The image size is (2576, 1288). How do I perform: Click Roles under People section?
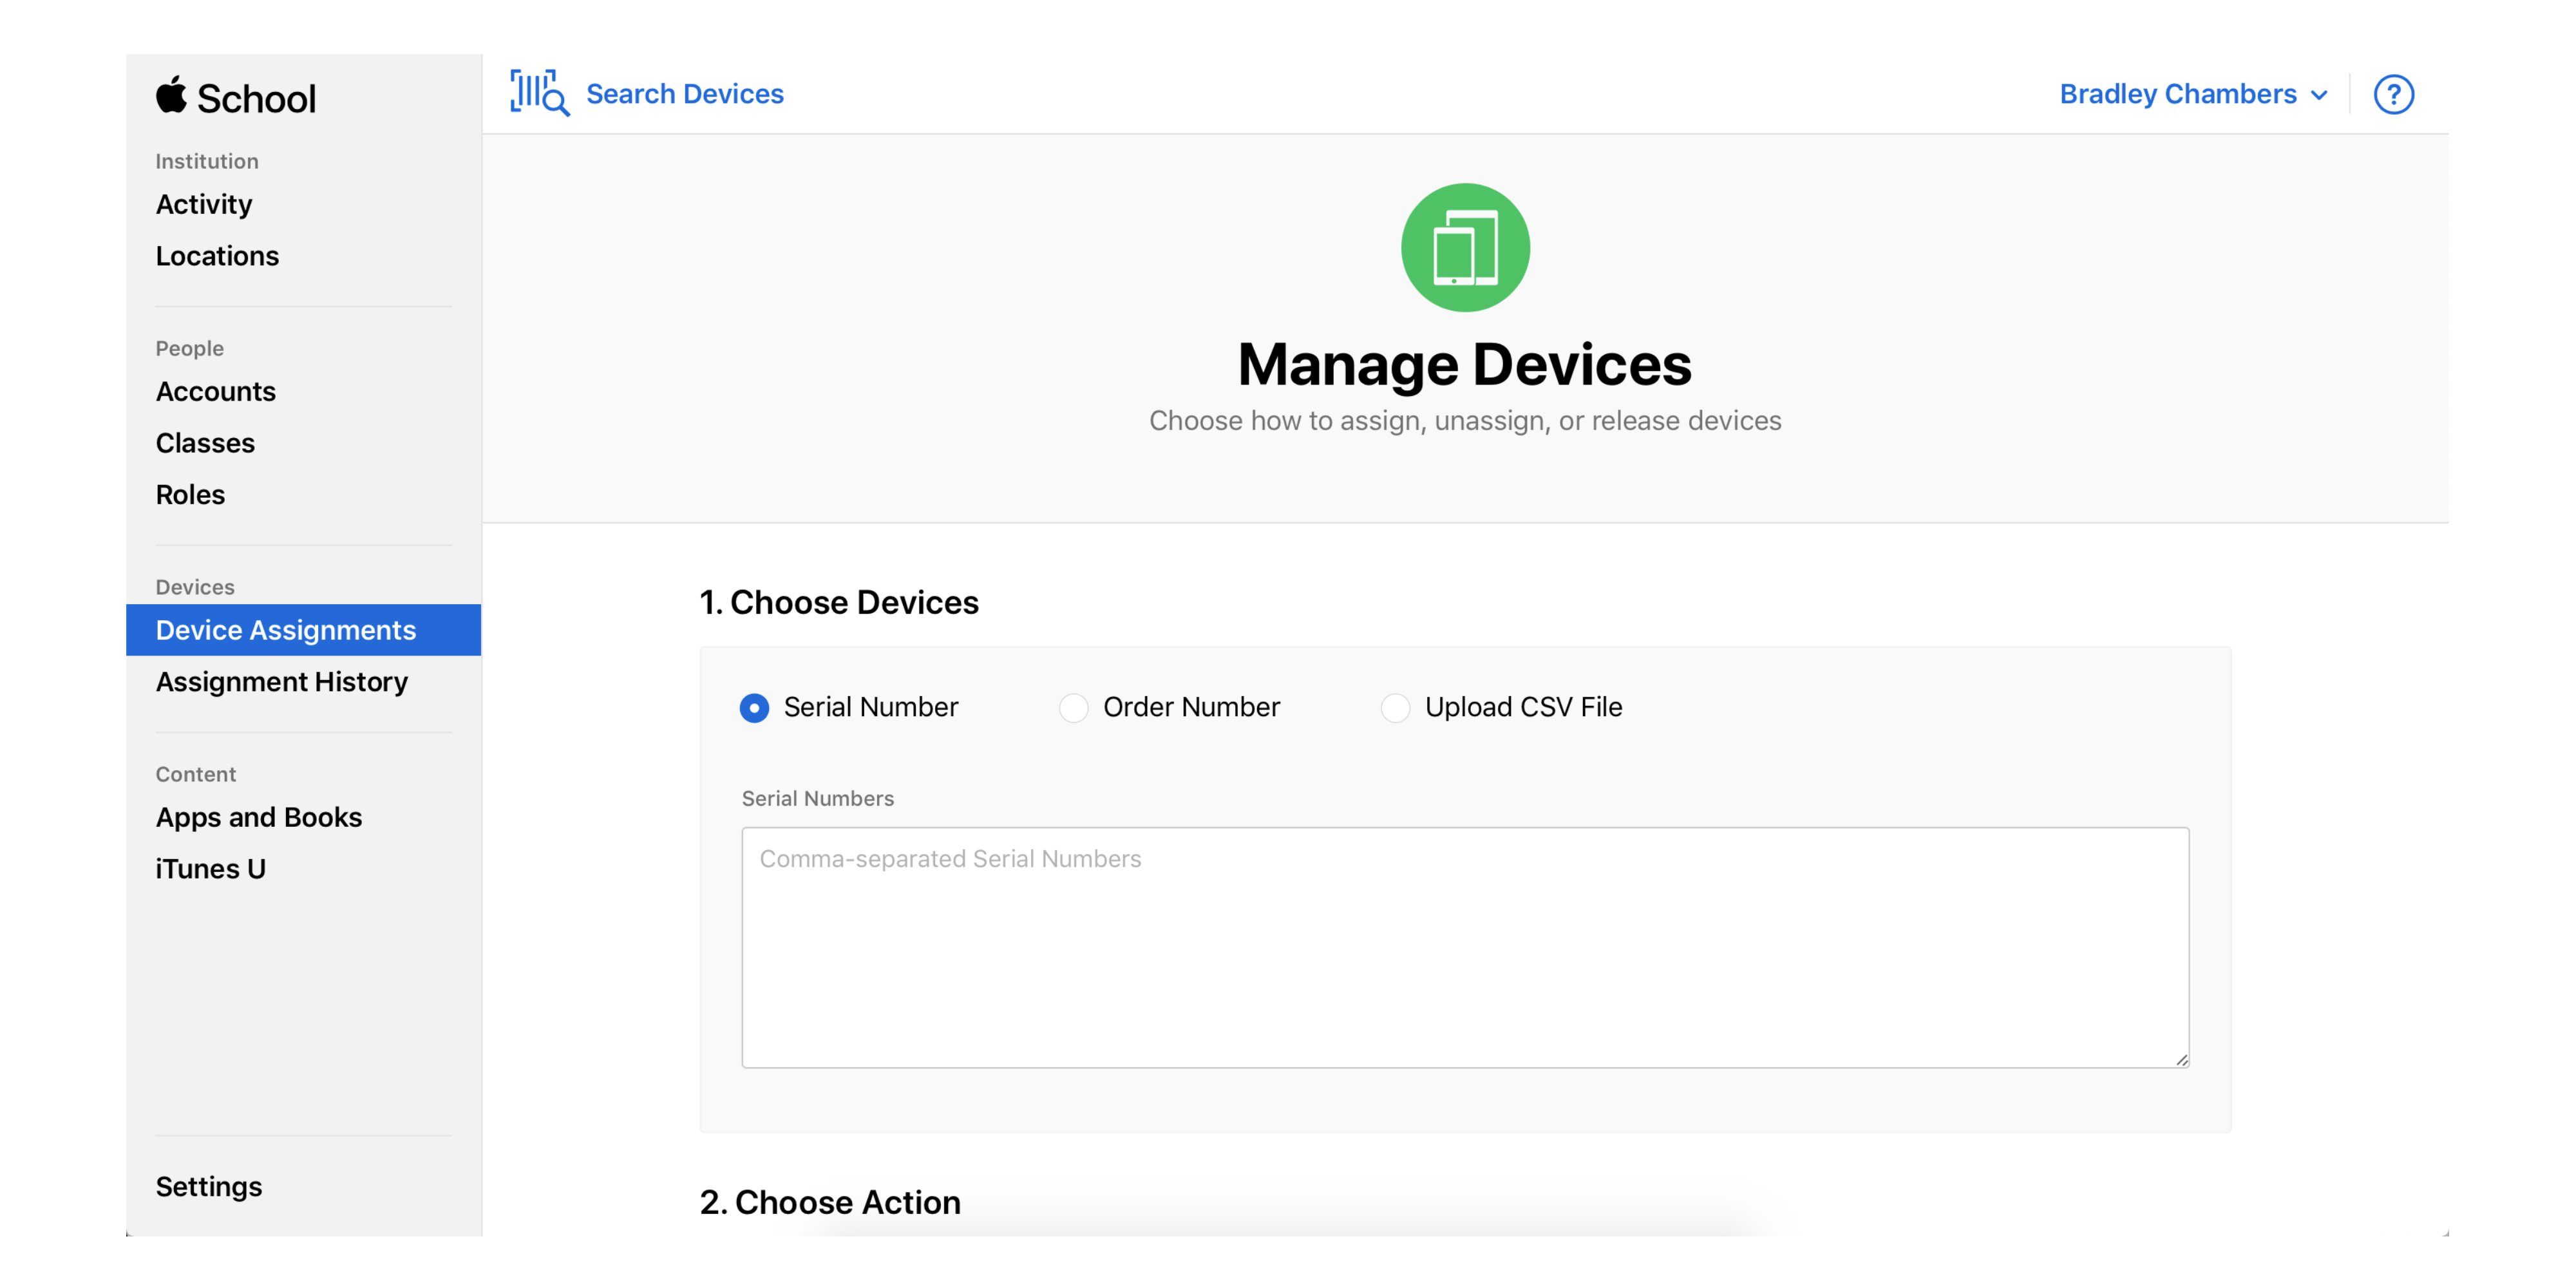[x=189, y=493]
